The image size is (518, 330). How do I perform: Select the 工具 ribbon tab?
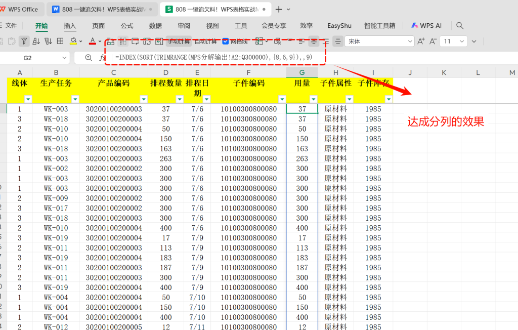point(241,25)
